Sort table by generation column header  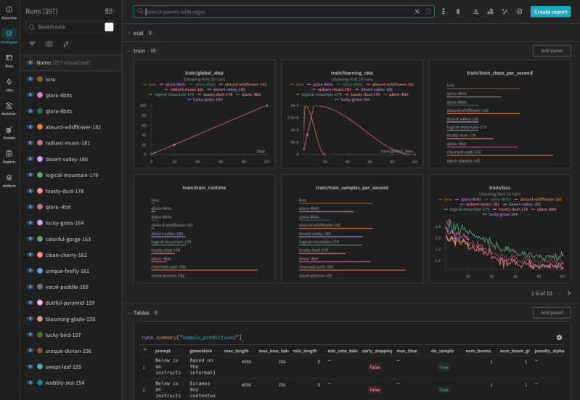201,351
